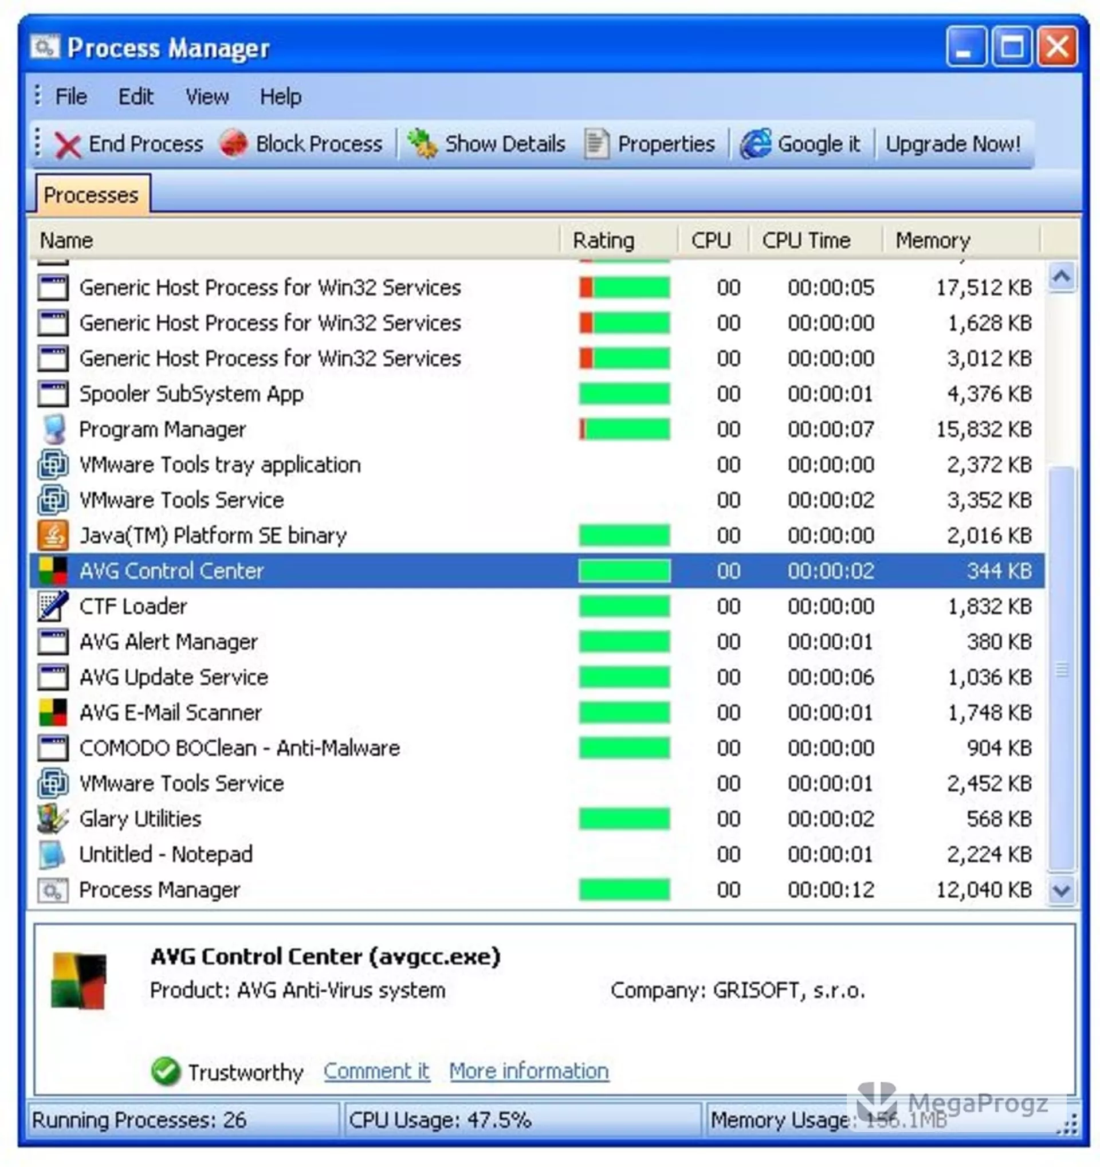Sort by the CPU Time column header

point(815,240)
